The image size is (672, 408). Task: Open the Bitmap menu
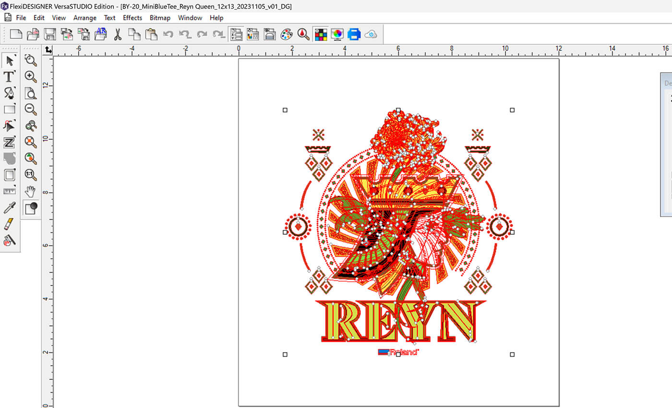pos(160,18)
